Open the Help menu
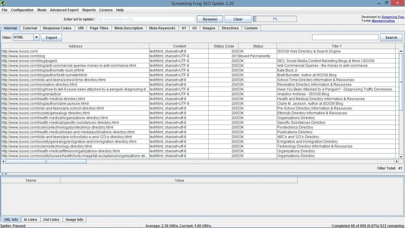This screenshot has height=228, width=405. tap(120, 10)
